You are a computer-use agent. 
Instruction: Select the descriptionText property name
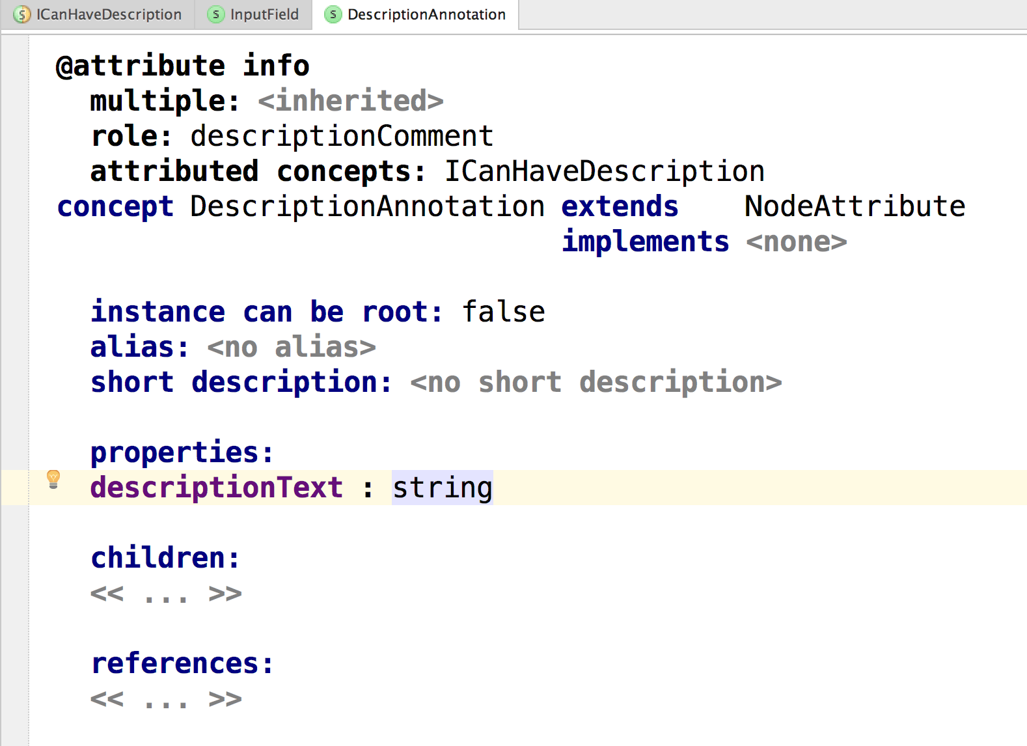[216, 488]
